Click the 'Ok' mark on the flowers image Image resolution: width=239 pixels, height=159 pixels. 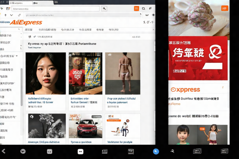click(32, 117)
